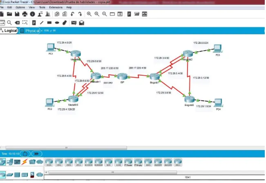This screenshot has height=183, width=266.
Task: Open the Activity Wizard icon
Action: tap(40, 14)
